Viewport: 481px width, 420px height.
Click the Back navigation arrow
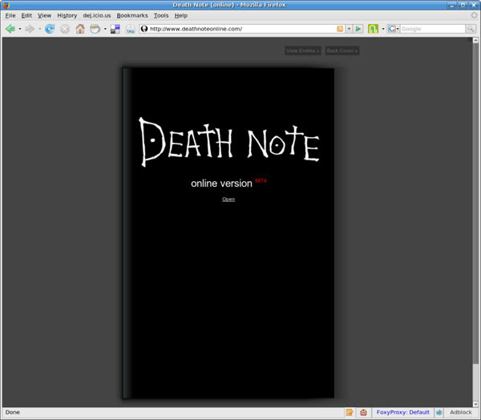coord(10,29)
